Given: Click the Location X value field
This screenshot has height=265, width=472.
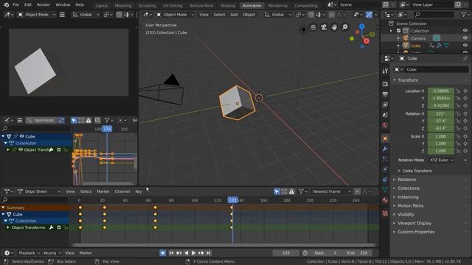Looking at the screenshot, I should [441, 91].
